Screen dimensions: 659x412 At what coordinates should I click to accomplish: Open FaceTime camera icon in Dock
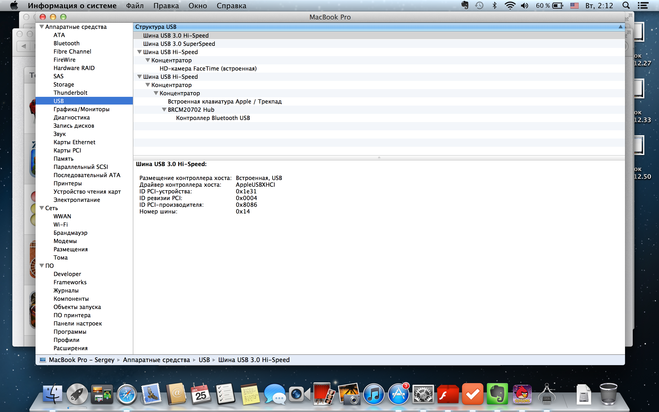[x=300, y=394]
